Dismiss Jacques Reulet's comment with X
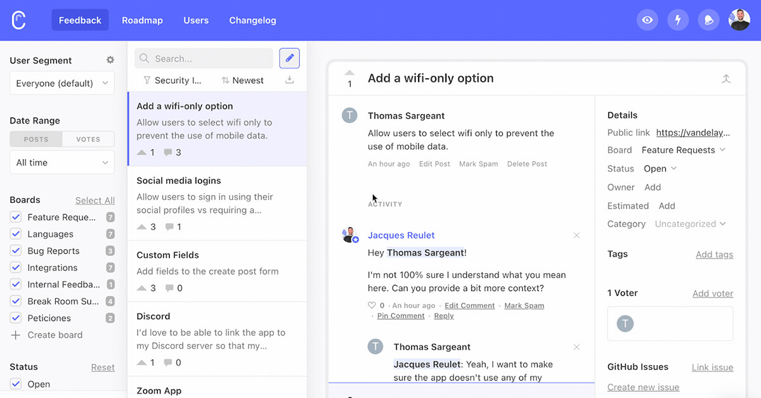Image resolution: width=761 pixels, height=398 pixels. (576, 236)
